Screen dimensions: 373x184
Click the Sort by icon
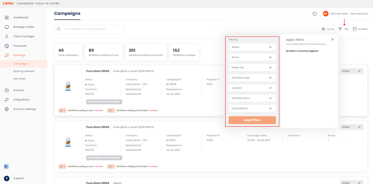(323, 29)
